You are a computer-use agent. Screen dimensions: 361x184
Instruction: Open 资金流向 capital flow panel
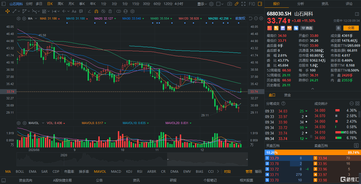click(26, 180)
